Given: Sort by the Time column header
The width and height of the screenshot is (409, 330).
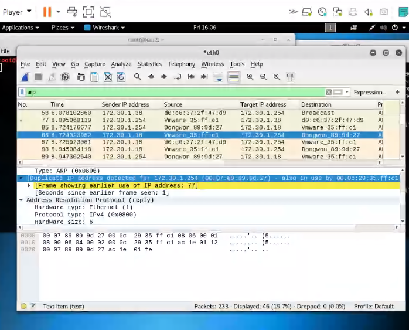Looking at the screenshot, I should (x=57, y=104).
